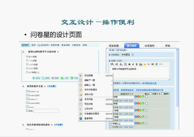Image resolution: width=194 pixels, height=137 pixels.
Task: Enable the 分数 checkbox in options header
Action: pos(151,93)
